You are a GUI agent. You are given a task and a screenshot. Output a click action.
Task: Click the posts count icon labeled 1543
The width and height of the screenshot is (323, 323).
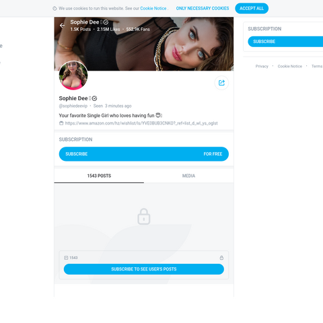coord(66,258)
